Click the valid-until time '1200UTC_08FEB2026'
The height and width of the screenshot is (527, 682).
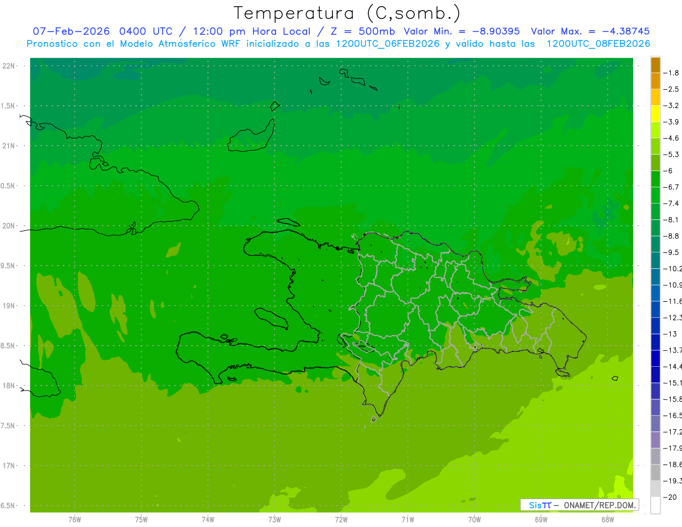[x=598, y=44]
